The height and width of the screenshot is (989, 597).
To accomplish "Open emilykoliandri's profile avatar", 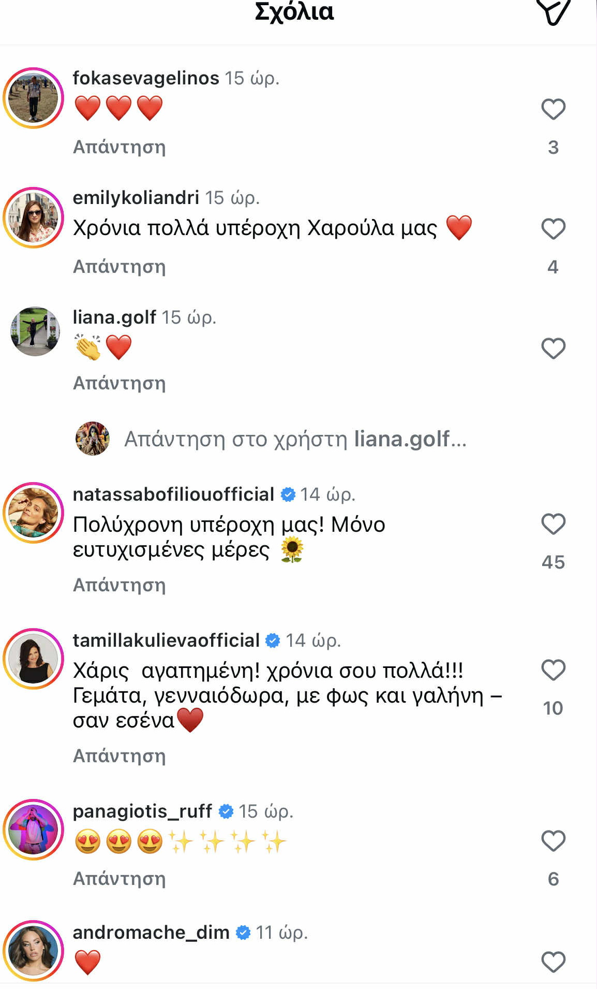I will pos(34,217).
